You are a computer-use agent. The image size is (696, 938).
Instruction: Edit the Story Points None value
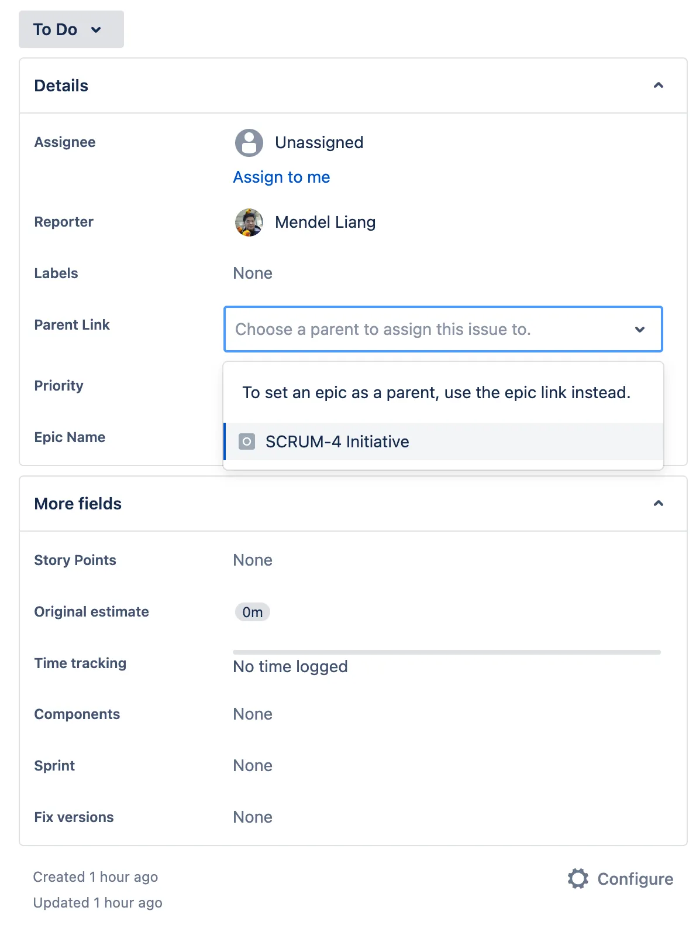click(253, 560)
